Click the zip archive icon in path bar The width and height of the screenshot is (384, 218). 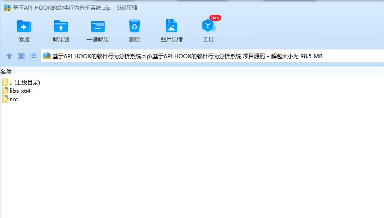point(47,56)
